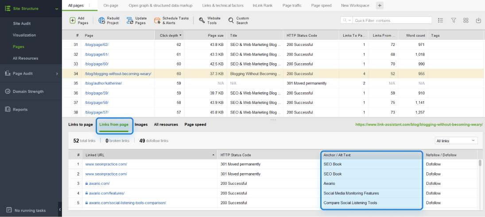This screenshot has height=217, width=485.
Task: Open Visualization in the sidebar
Action: click(x=24, y=35)
